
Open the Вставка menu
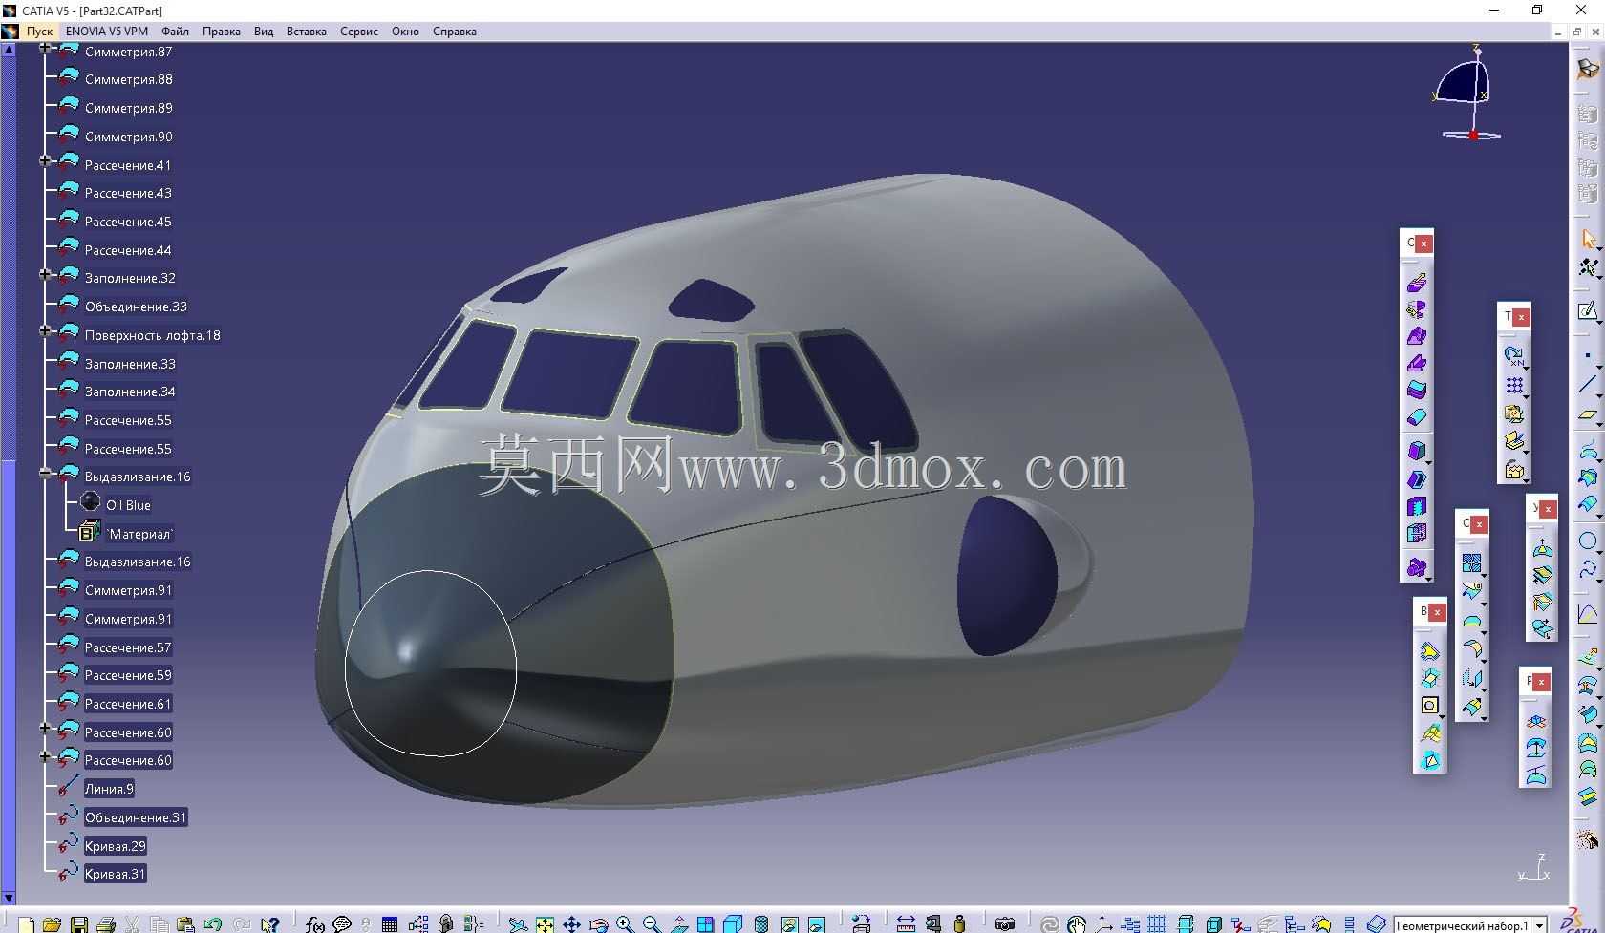click(307, 32)
